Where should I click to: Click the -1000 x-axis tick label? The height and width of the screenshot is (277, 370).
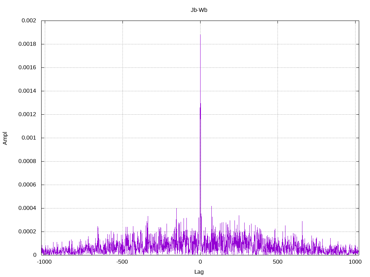click(x=44, y=262)
